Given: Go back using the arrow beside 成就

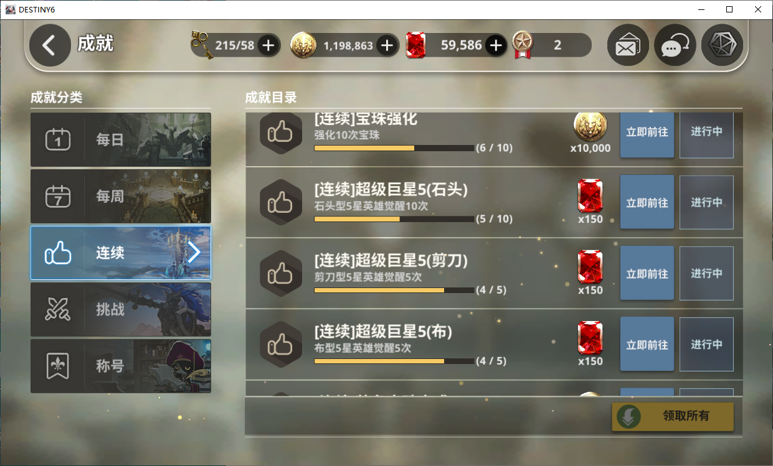Looking at the screenshot, I should click(x=49, y=45).
